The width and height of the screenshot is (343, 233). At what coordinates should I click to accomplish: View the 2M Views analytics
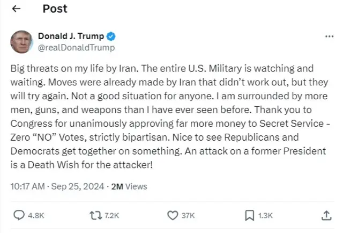[129, 186]
